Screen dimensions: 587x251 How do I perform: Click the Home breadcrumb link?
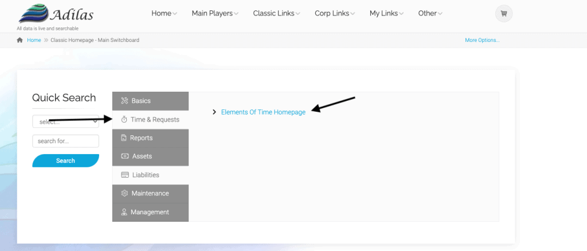pos(34,40)
